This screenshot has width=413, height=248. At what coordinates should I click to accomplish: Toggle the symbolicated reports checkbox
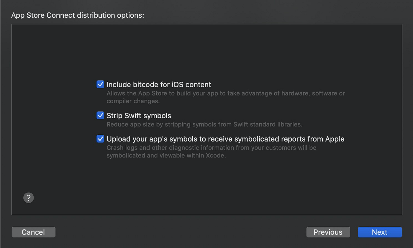coord(100,139)
